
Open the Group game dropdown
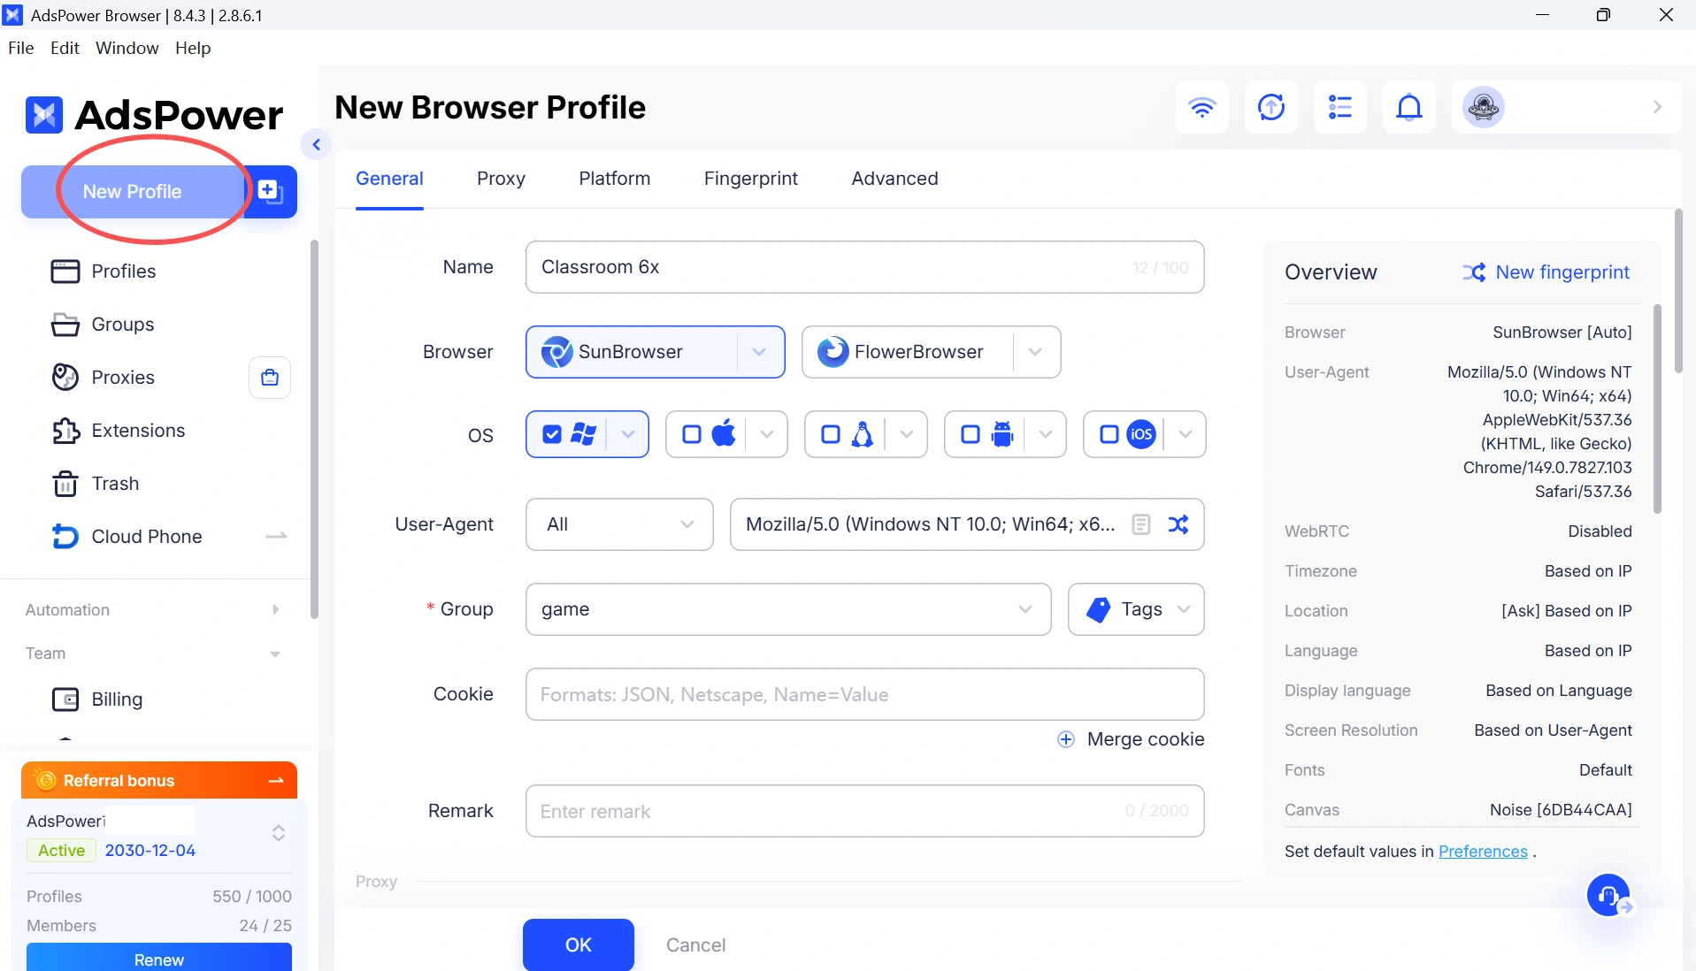click(788, 609)
